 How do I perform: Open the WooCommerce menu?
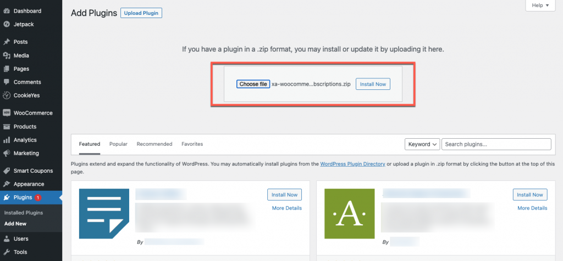(x=33, y=113)
